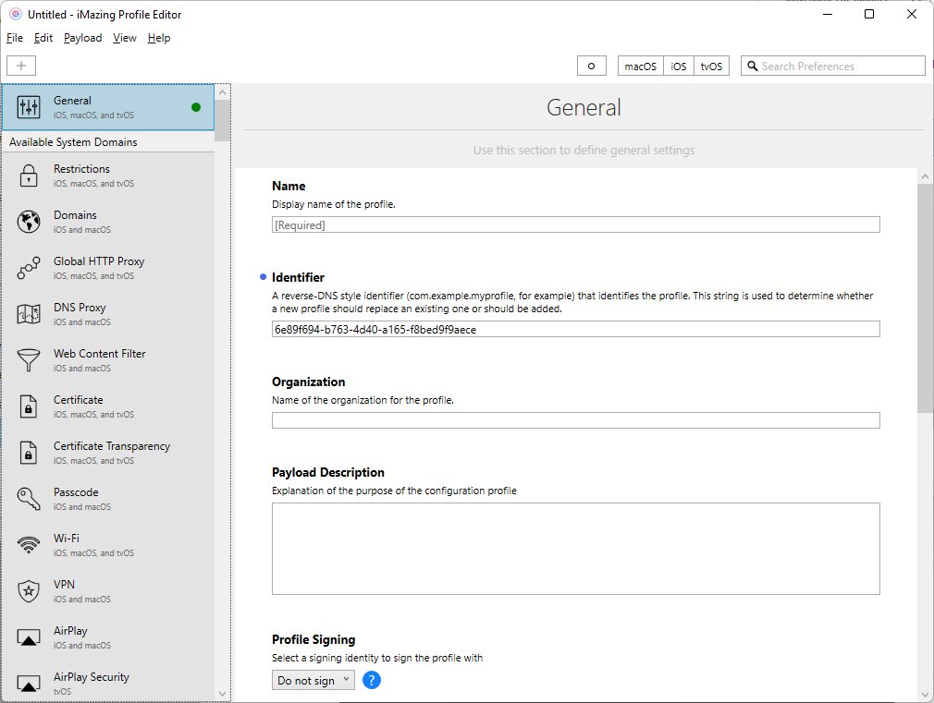934x703 pixels.
Task: Toggle the macOS platform filter
Action: [640, 67]
